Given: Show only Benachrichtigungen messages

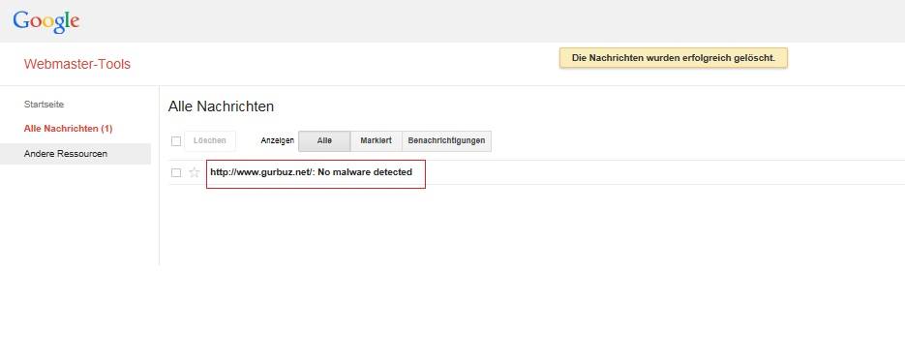Looking at the screenshot, I should coord(446,140).
